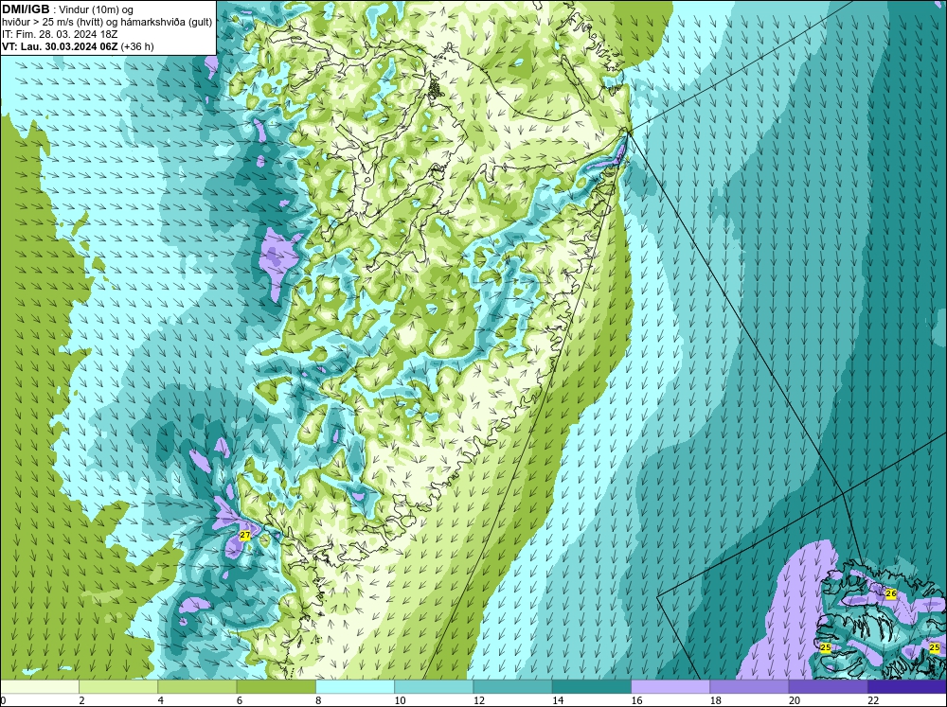The image size is (947, 707).
Task: Click the legend swatch between 2 and 4
Action: click(x=118, y=687)
